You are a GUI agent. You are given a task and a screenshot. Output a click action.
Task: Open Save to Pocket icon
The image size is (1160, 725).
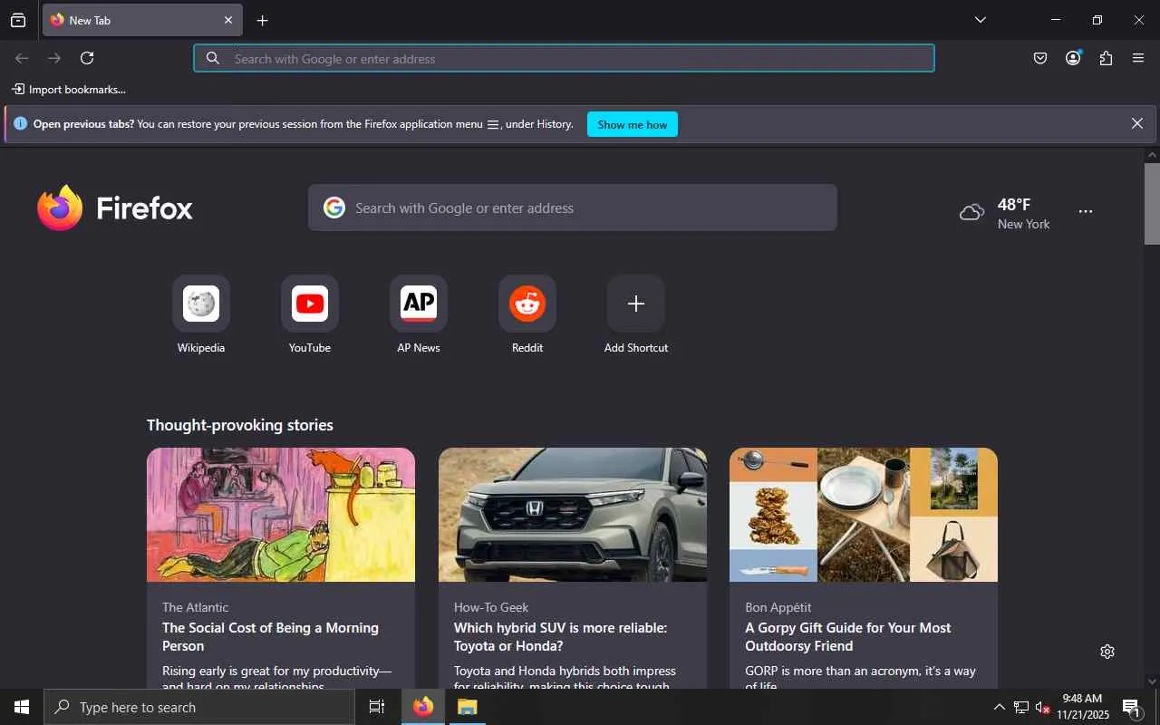coord(1040,58)
